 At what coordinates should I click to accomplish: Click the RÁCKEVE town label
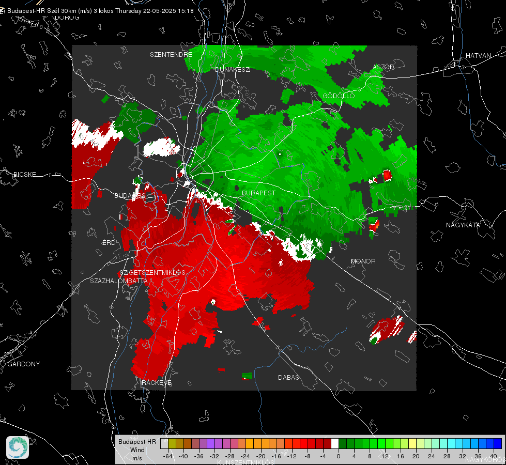[157, 383]
